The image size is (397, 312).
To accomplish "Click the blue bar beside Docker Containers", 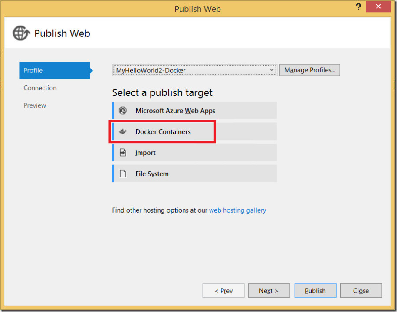I will coord(113,132).
